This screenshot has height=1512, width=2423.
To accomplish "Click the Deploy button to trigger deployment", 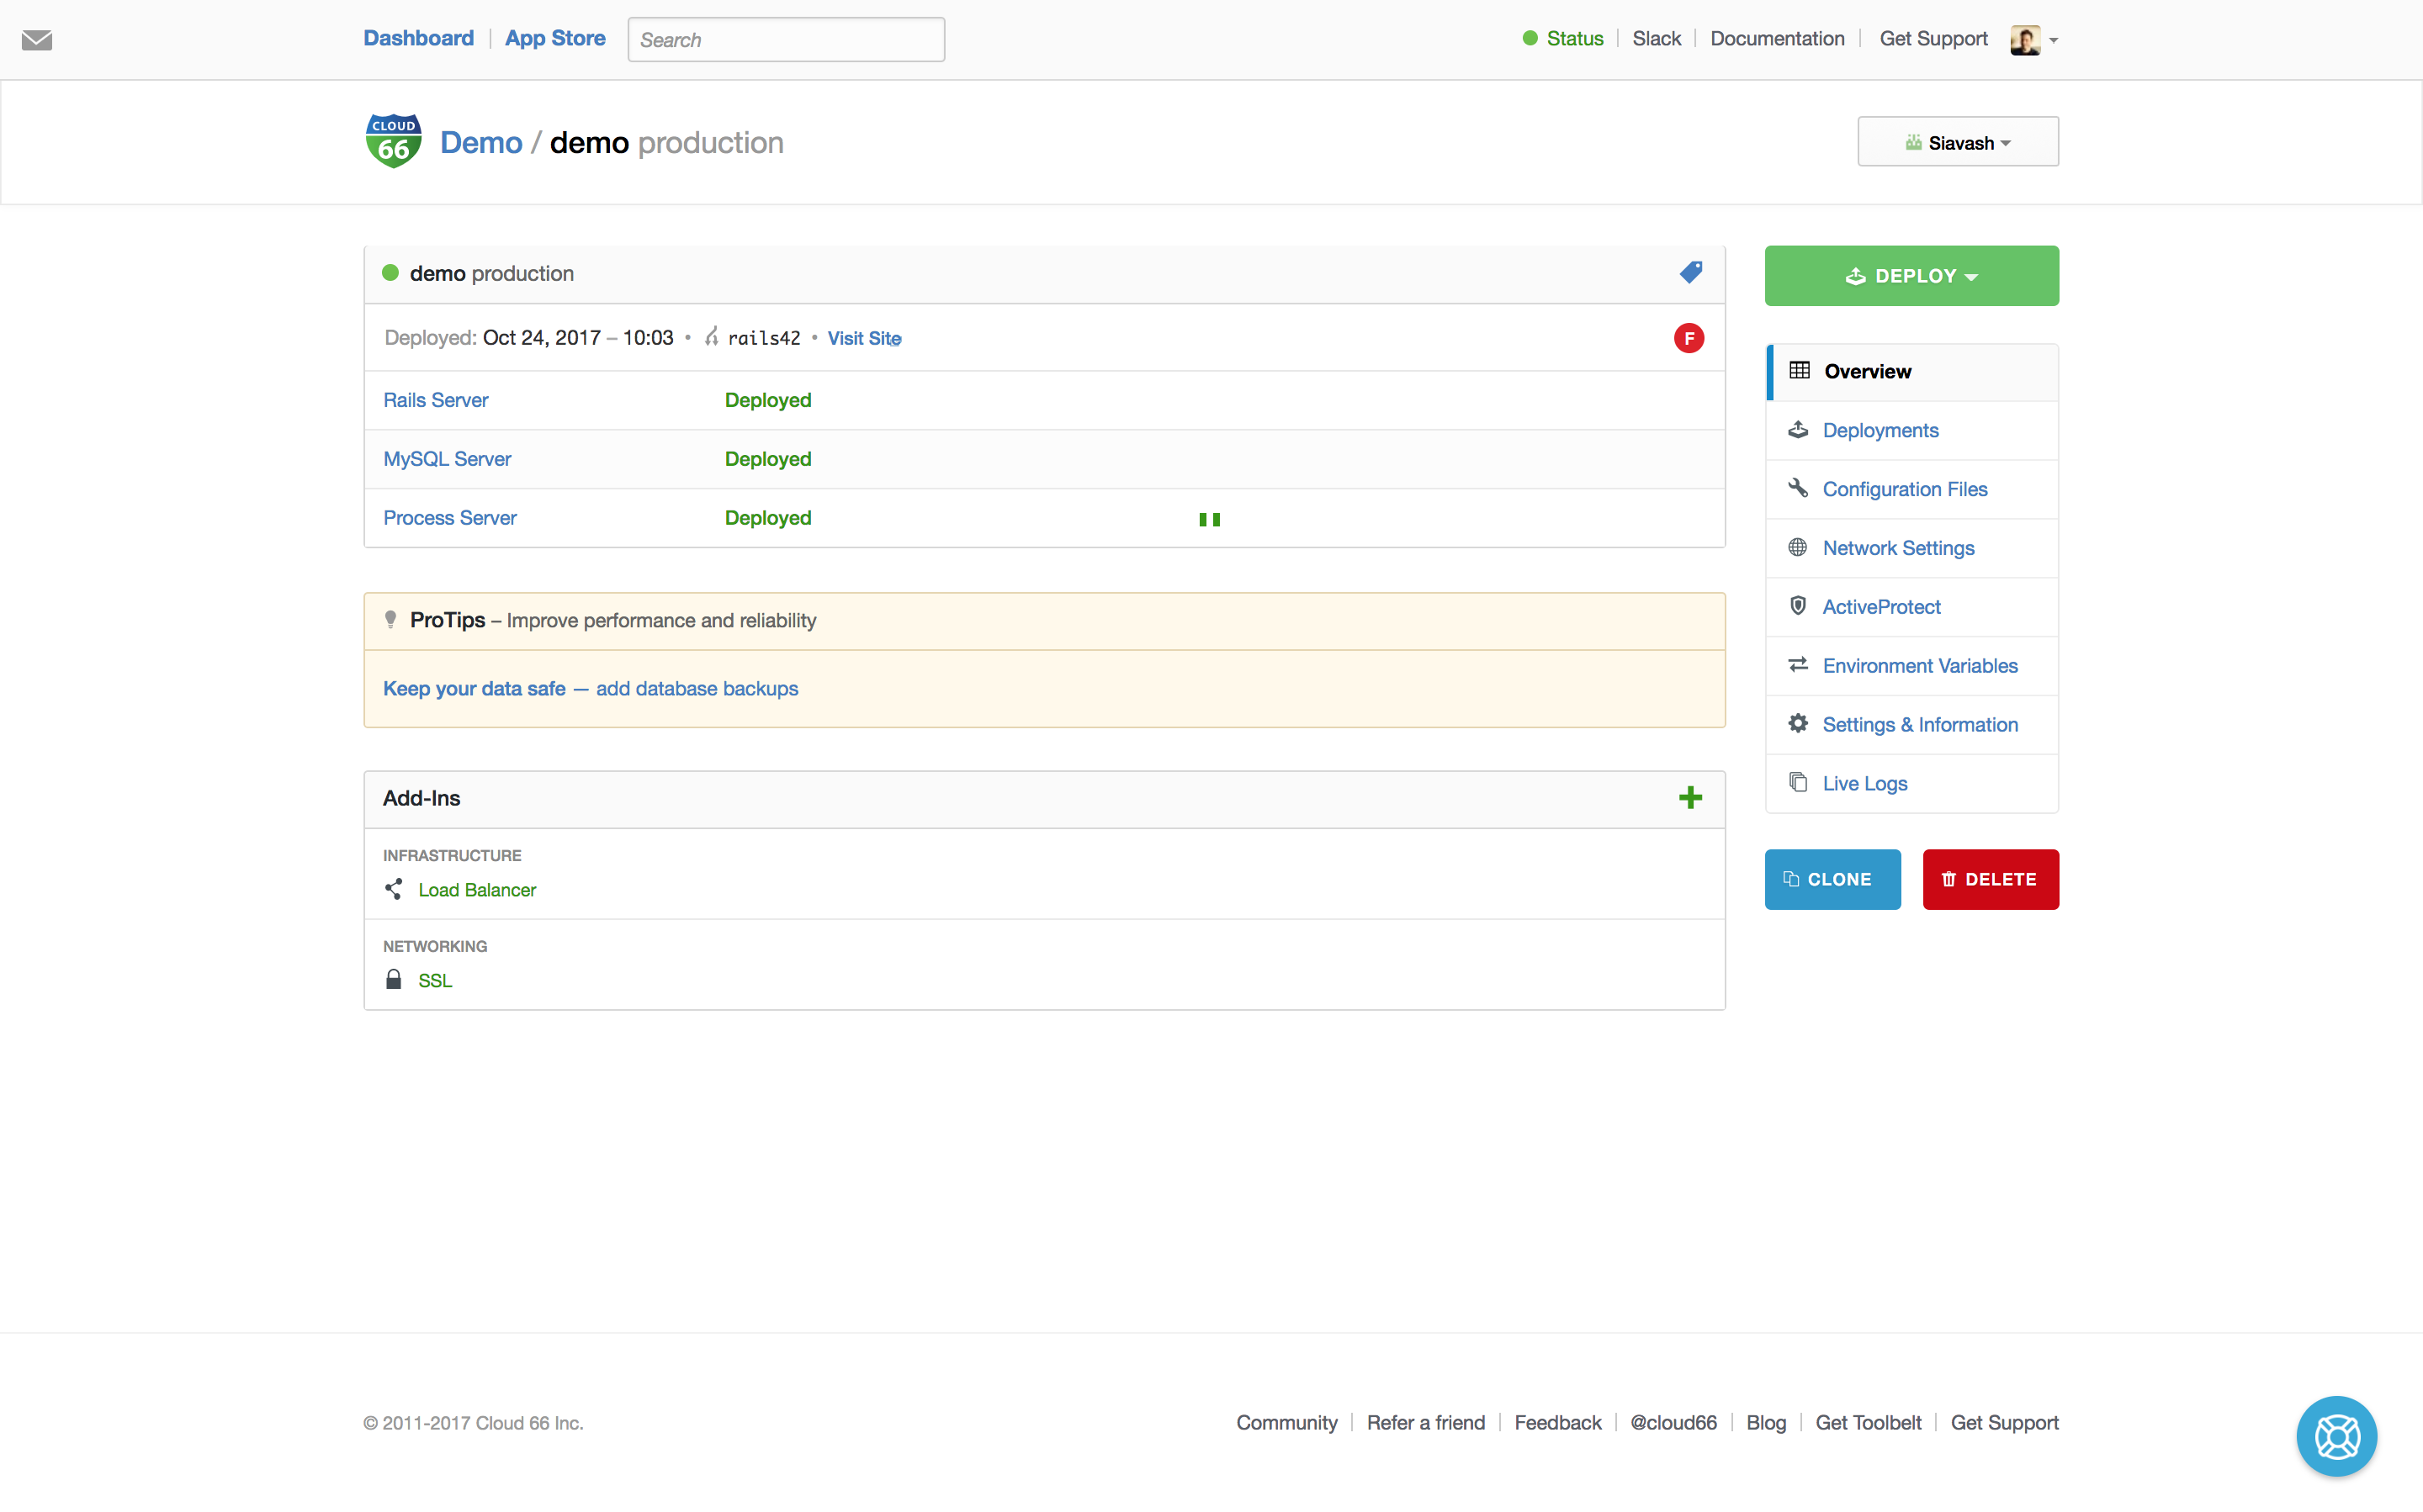I will click(x=1911, y=273).
